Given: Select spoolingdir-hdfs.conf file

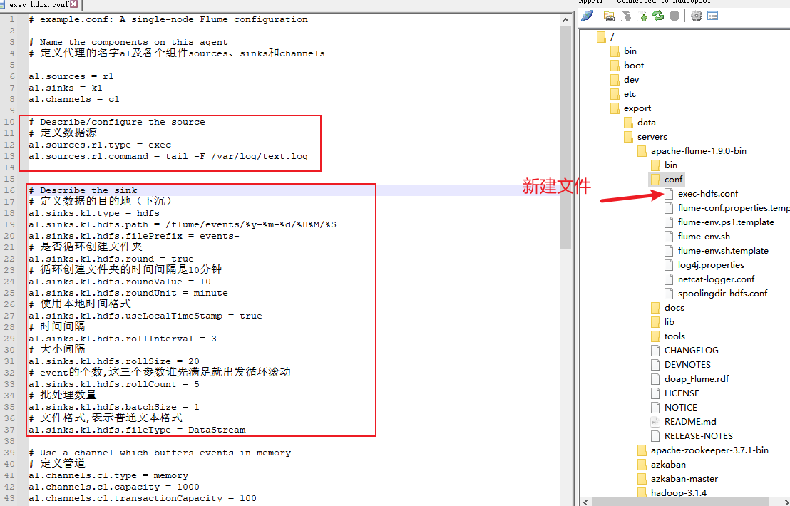Looking at the screenshot, I should point(722,294).
